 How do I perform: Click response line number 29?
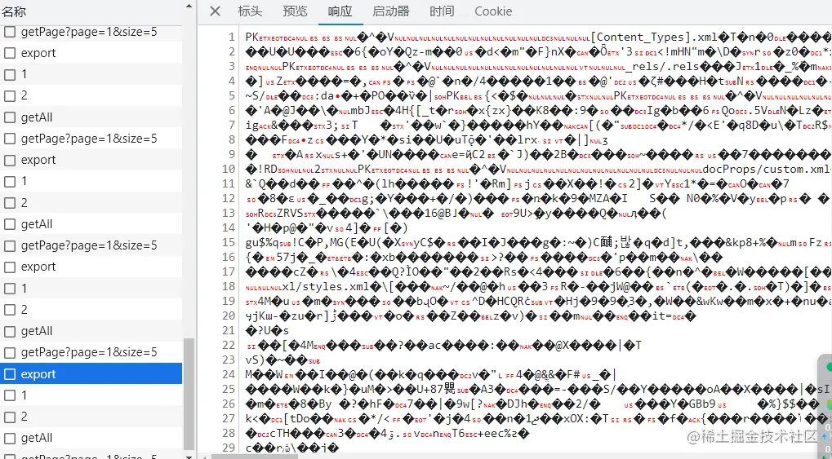tap(229, 448)
